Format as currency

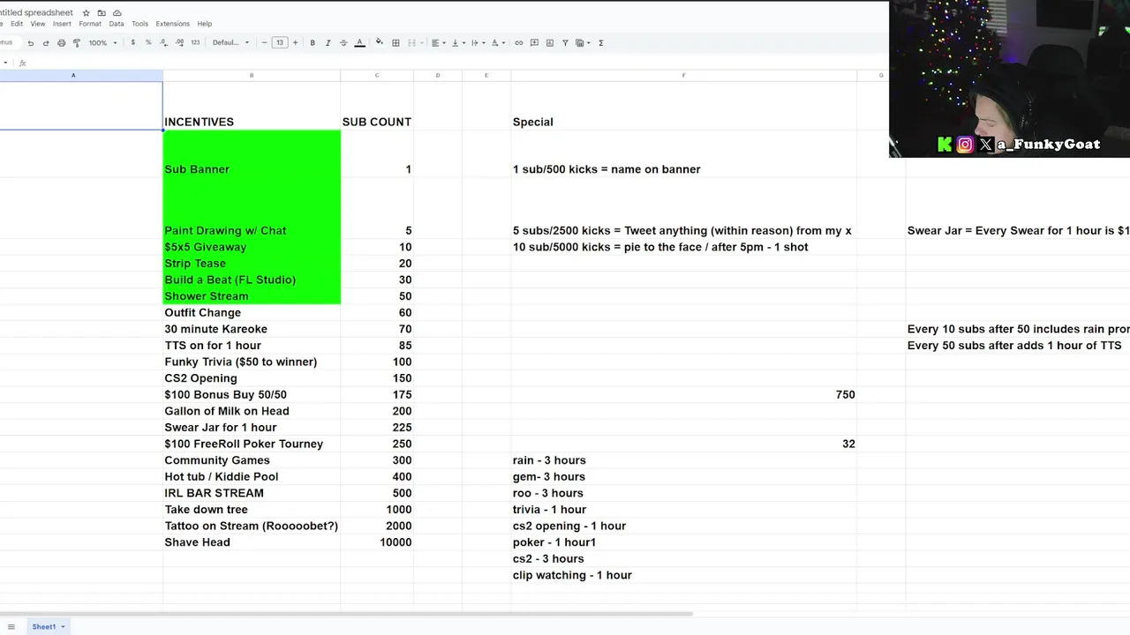(133, 42)
